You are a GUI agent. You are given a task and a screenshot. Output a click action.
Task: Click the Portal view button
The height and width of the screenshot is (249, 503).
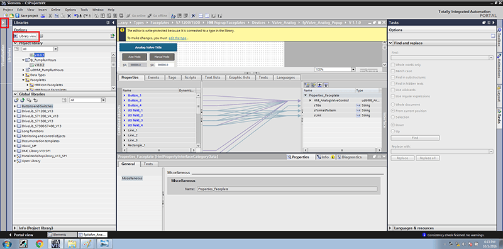21,235
